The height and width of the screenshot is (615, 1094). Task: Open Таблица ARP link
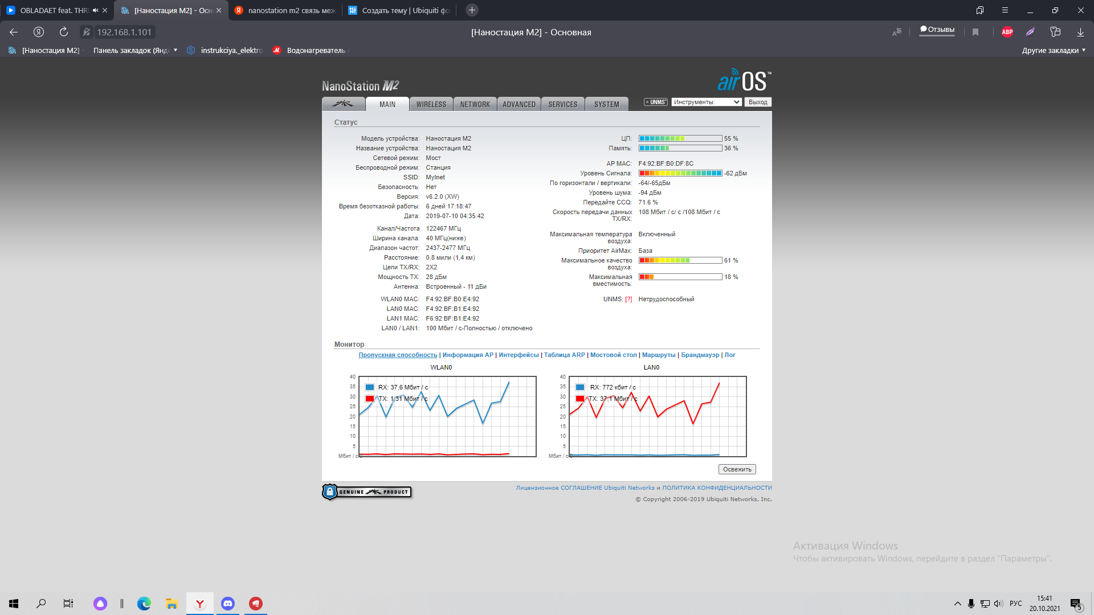[x=564, y=355]
